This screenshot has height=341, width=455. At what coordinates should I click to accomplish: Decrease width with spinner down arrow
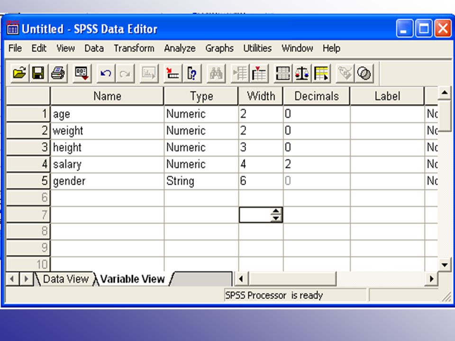click(x=276, y=218)
